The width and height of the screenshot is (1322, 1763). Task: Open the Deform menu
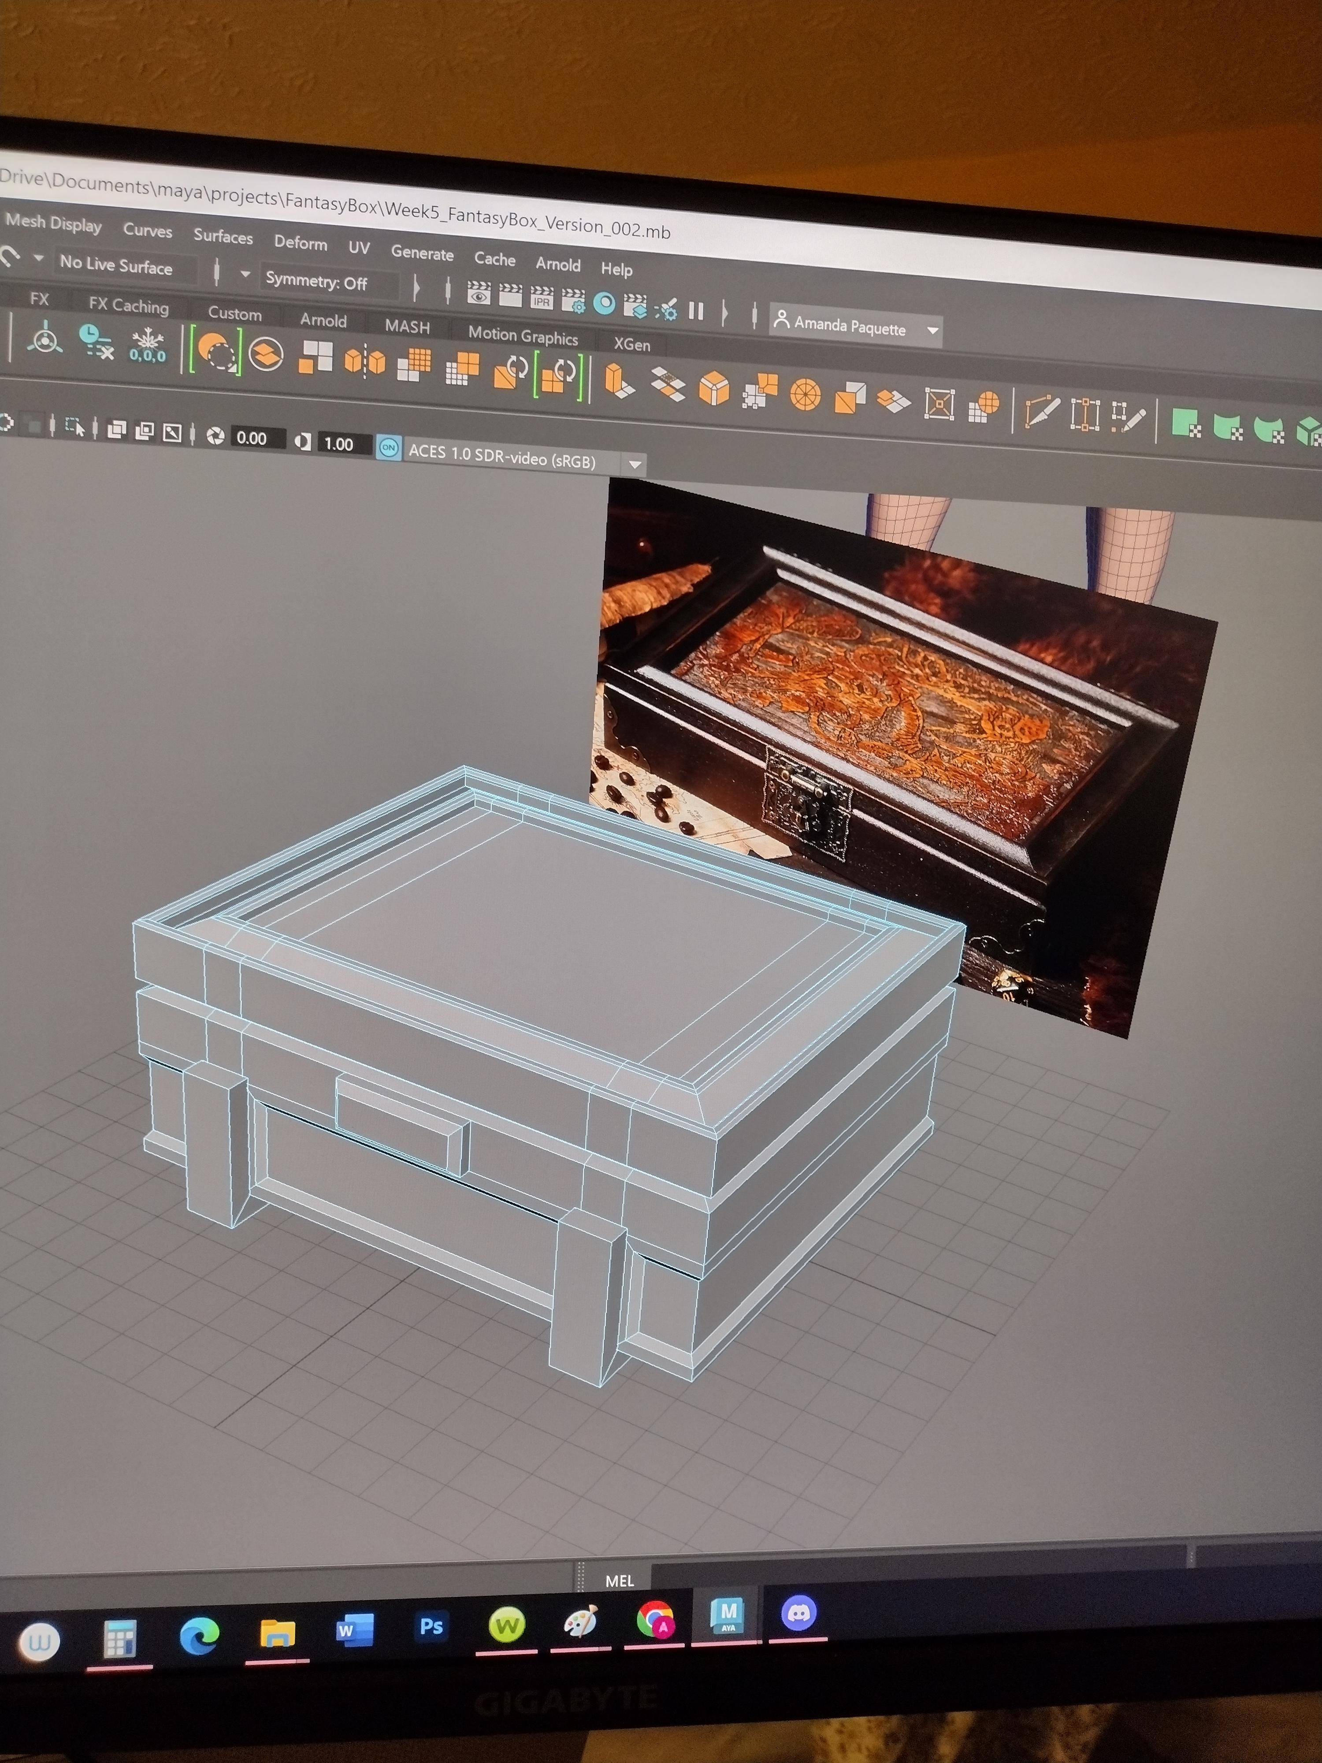pyautogui.click(x=301, y=242)
